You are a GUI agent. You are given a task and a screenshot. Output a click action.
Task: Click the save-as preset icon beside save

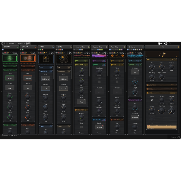(x=29, y=43)
